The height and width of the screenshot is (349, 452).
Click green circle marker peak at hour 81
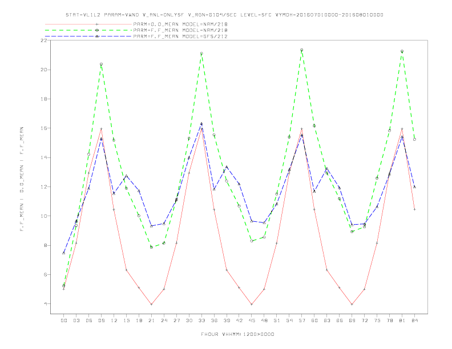pos(402,51)
